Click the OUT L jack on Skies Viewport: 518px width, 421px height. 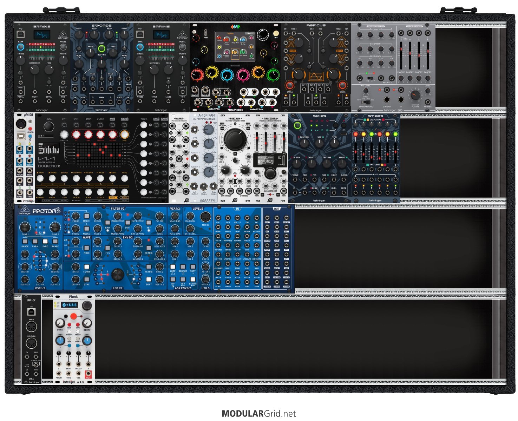pos(334,193)
